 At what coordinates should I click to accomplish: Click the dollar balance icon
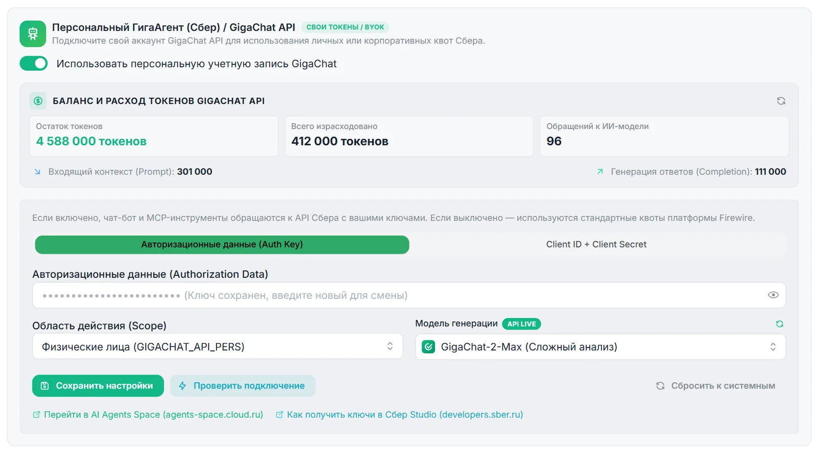coord(38,101)
